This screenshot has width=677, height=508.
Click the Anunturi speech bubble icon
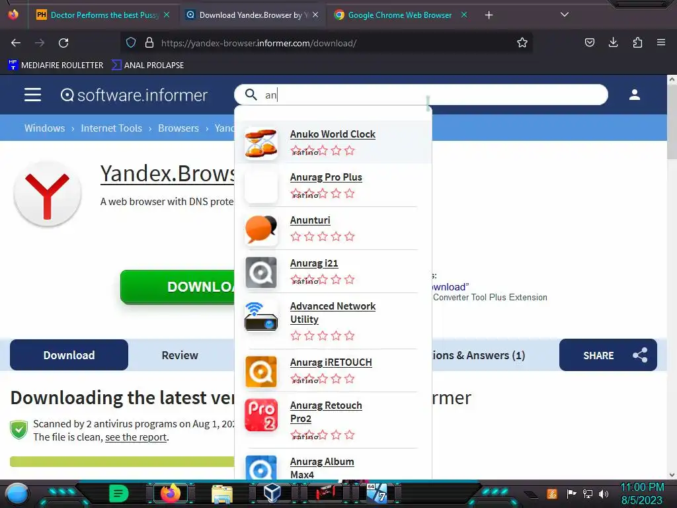(x=260, y=230)
